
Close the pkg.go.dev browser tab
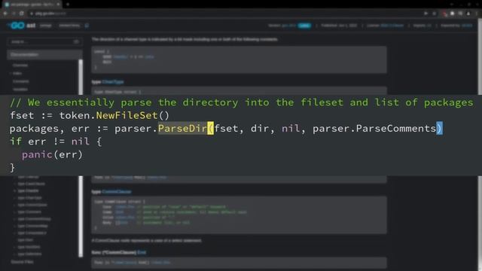[x=58, y=5]
